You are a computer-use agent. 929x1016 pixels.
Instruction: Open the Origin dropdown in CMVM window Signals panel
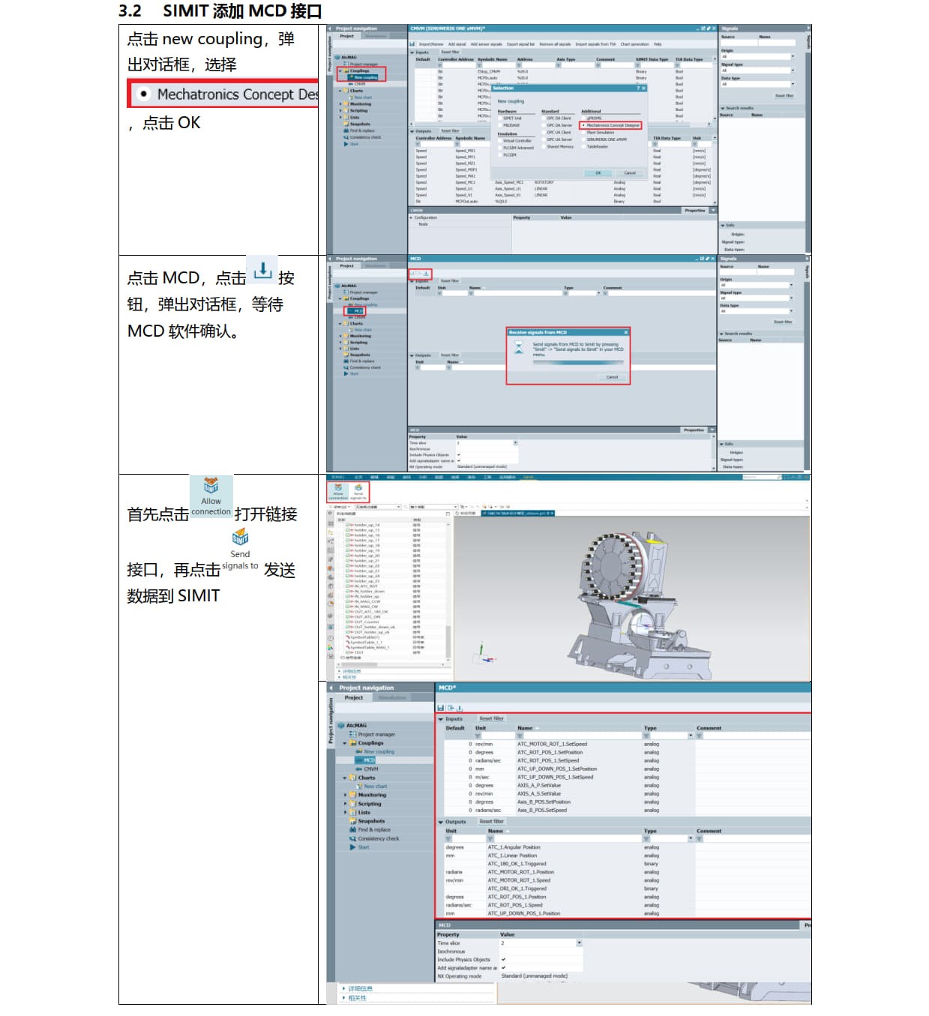click(x=793, y=56)
